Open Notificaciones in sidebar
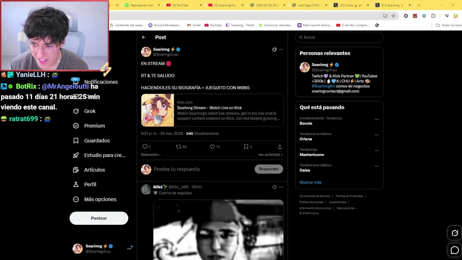462x260 pixels. 96,82
